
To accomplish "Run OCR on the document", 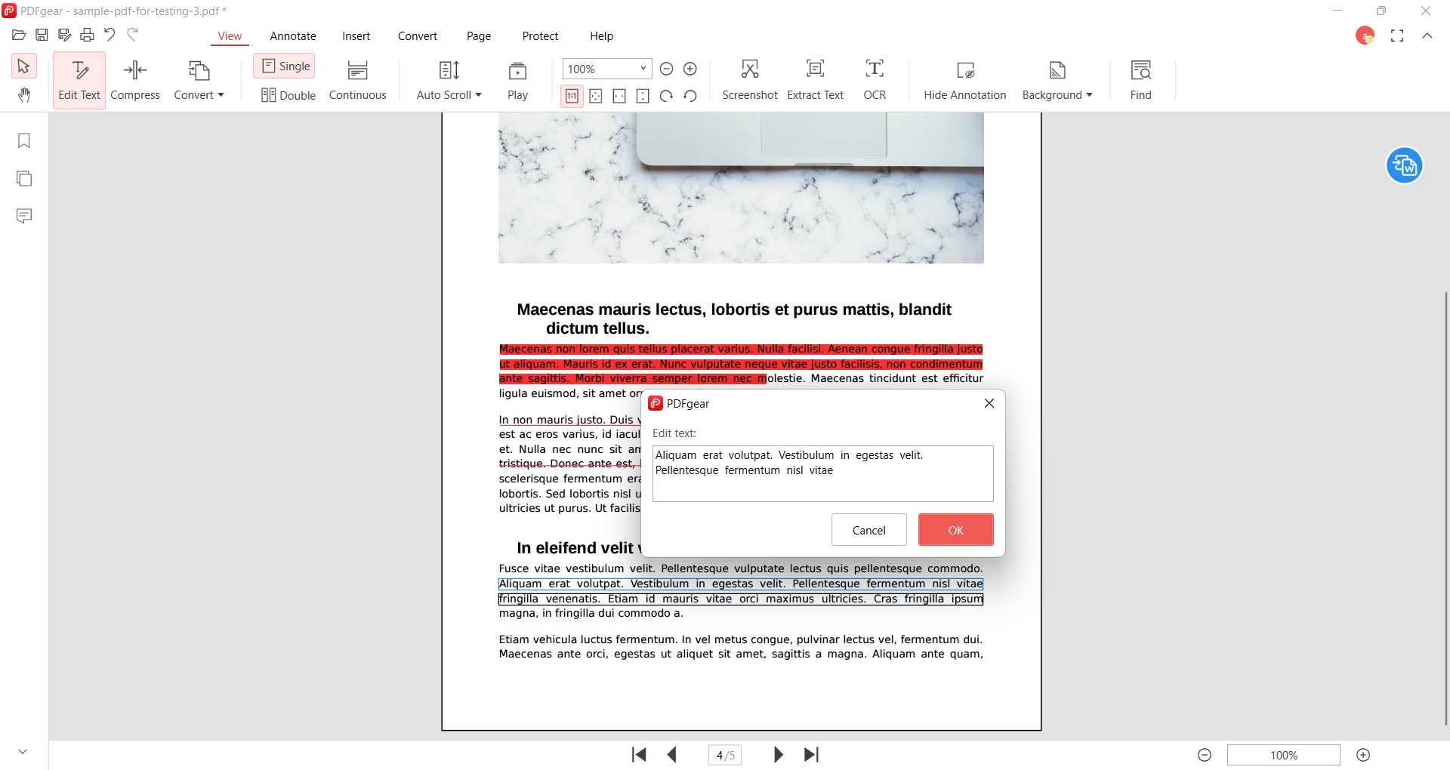I will [874, 78].
